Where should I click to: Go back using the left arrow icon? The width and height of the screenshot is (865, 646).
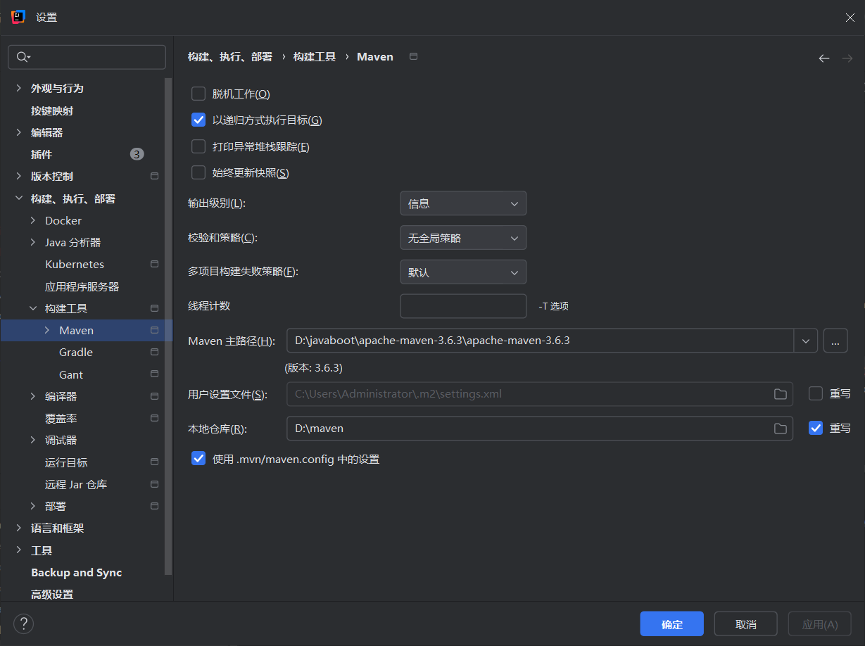(x=824, y=58)
